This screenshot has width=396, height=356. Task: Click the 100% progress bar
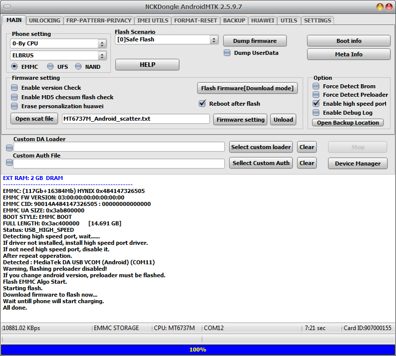[x=198, y=350]
